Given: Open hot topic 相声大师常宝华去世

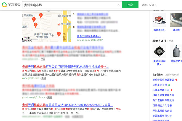Looking at the screenshot, I should click(163, 95).
